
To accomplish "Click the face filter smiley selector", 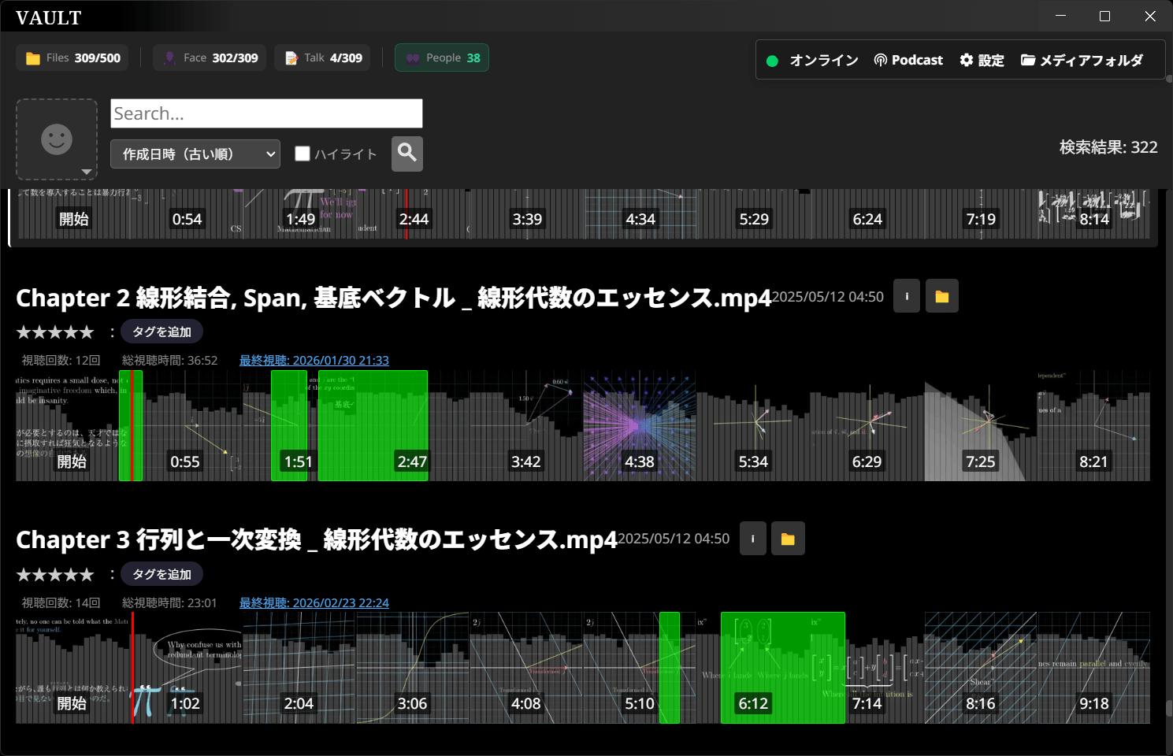I will point(57,139).
